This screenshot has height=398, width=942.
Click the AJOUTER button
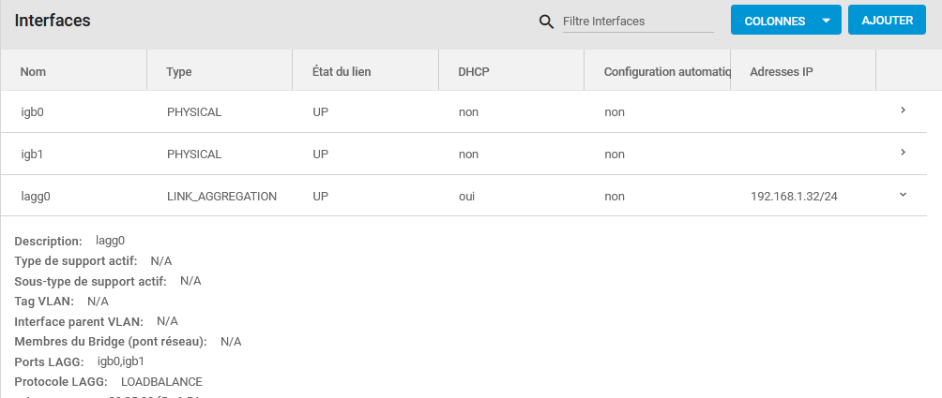[887, 20]
